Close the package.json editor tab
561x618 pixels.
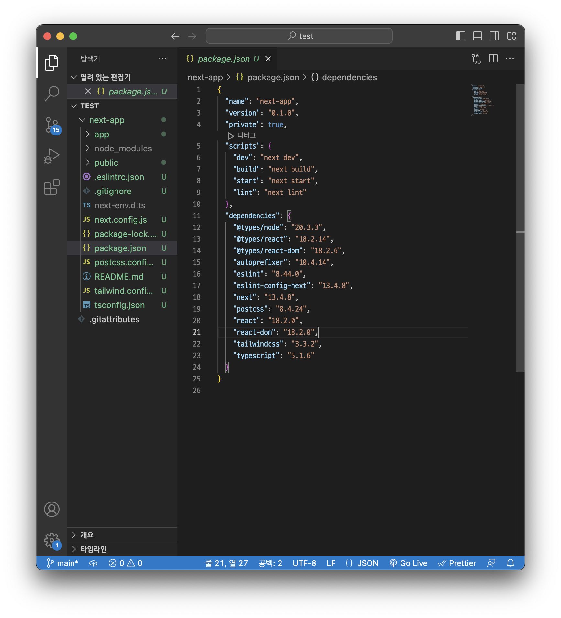click(x=268, y=59)
